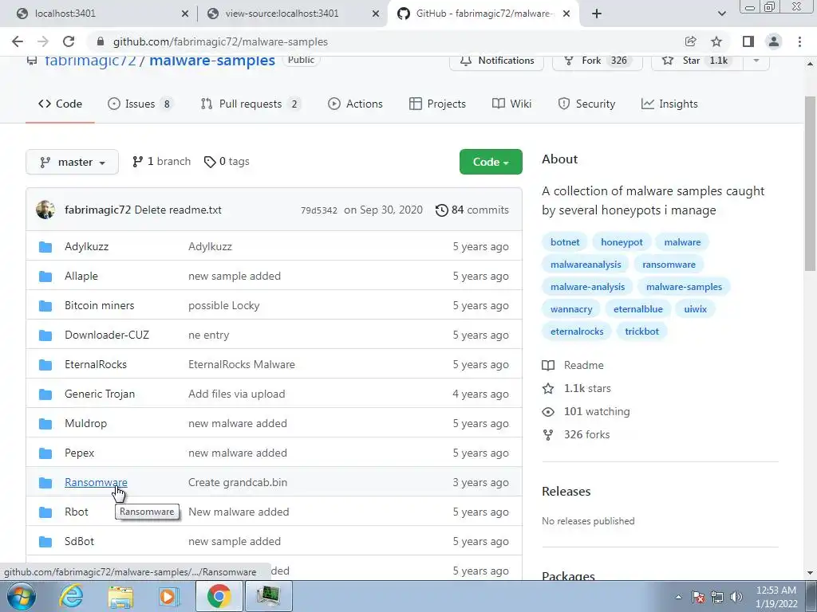Click the browser forward arrow

43,41
